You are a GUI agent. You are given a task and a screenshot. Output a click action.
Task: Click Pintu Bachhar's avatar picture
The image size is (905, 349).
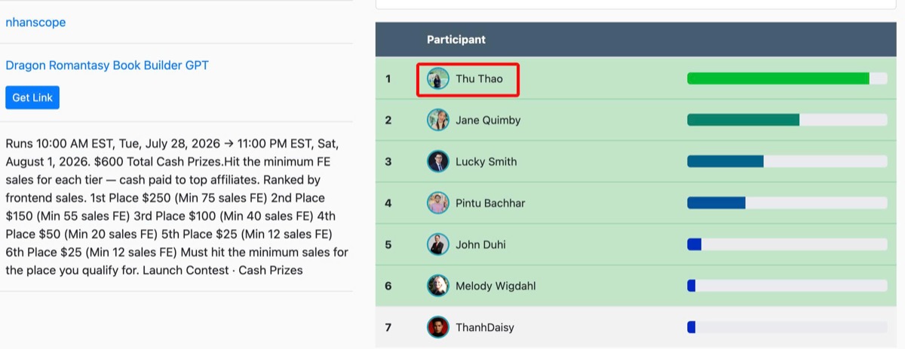pyautogui.click(x=438, y=203)
